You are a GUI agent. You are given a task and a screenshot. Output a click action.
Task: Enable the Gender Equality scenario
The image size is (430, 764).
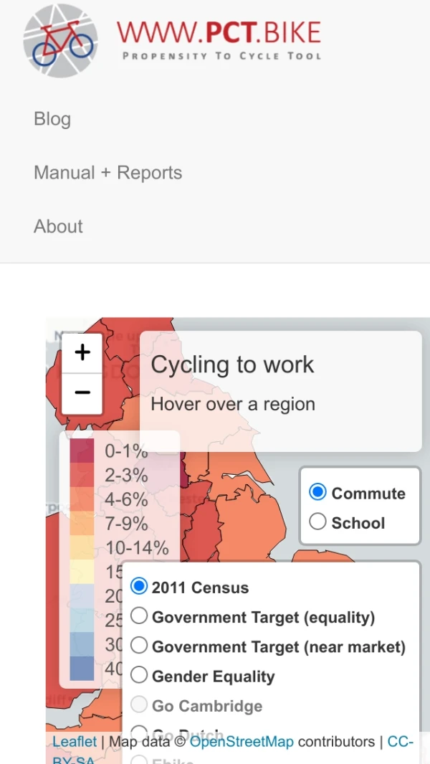tap(139, 674)
